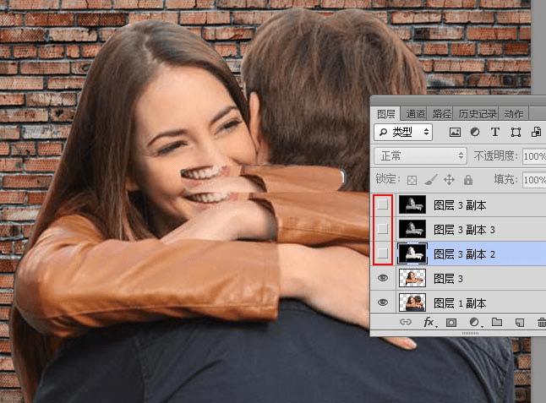Click the link layers chain icon
The height and width of the screenshot is (403, 546).
point(406,322)
